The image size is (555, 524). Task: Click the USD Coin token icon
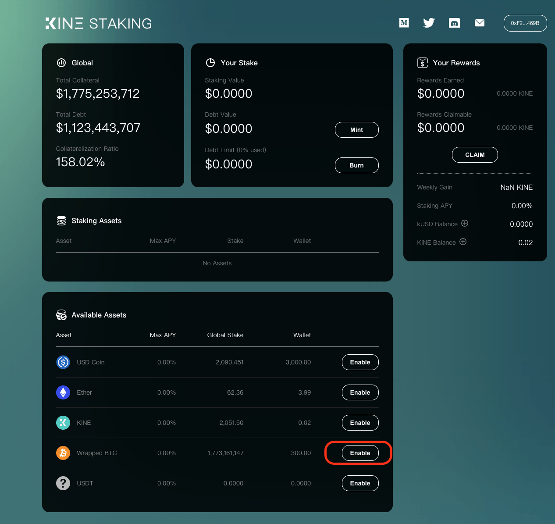[x=63, y=362]
